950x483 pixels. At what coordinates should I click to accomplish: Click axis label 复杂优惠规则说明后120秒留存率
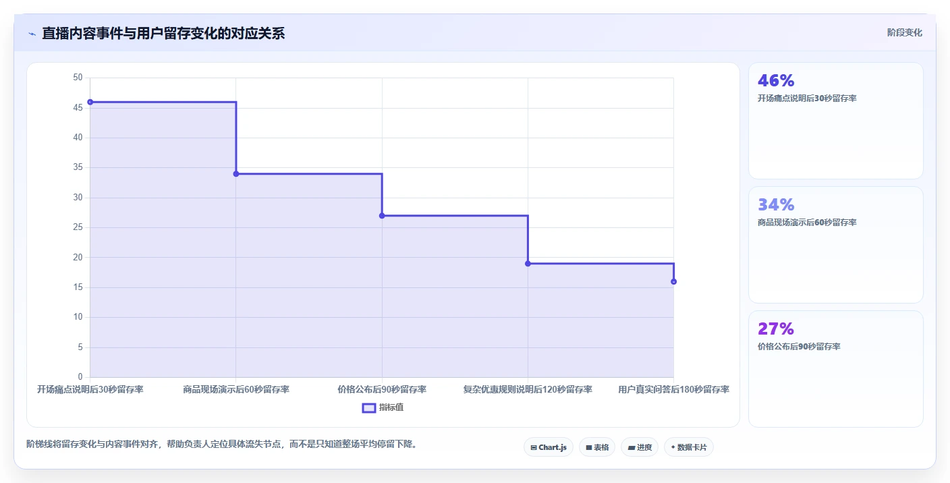tap(528, 389)
